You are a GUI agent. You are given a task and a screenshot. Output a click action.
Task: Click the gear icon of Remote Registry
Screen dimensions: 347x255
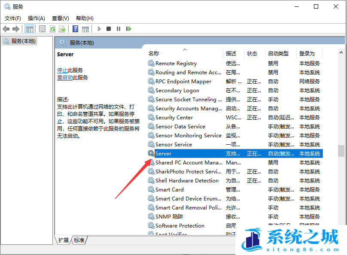click(x=151, y=63)
